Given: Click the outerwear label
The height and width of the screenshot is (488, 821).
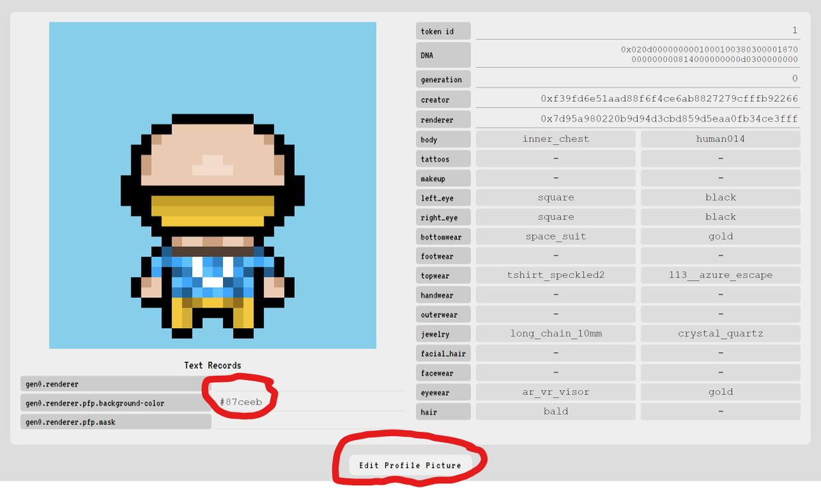Looking at the screenshot, I should click(x=443, y=315).
